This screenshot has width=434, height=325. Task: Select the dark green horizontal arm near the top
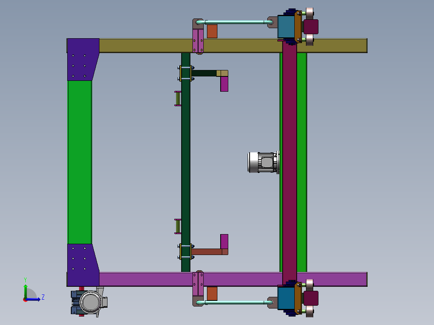(204, 73)
